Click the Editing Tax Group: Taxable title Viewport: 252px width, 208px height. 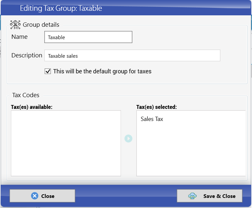point(61,8)
